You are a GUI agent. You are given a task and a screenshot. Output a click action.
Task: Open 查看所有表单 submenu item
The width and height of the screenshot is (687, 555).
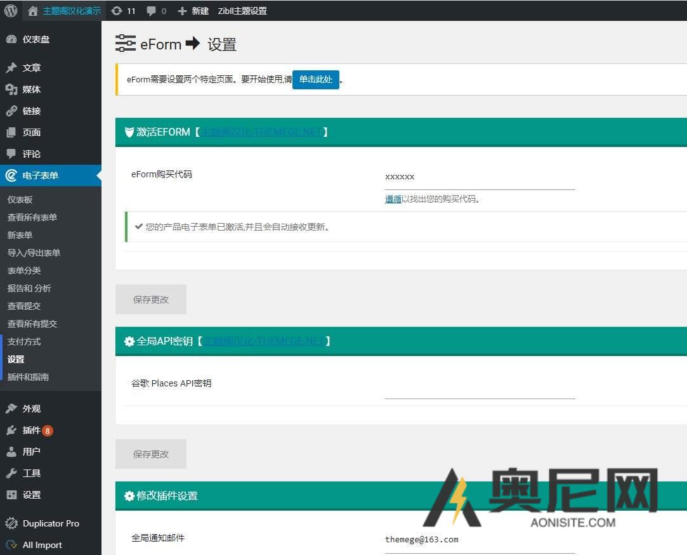32,217
